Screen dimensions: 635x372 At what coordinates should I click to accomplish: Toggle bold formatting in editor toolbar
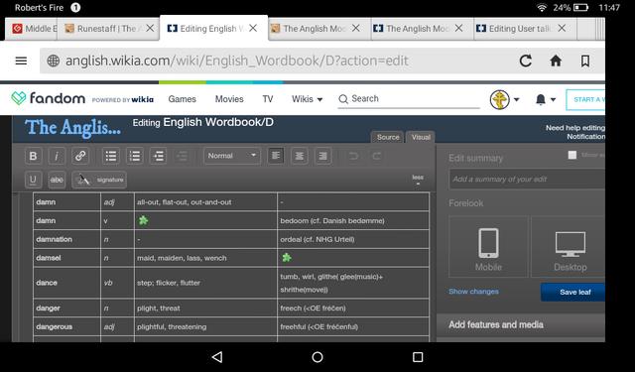(x=33, y=156)
